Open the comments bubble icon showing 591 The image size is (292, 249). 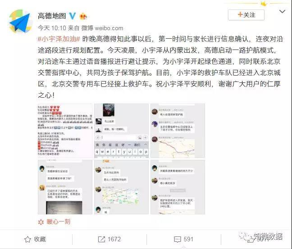[177, 240]
